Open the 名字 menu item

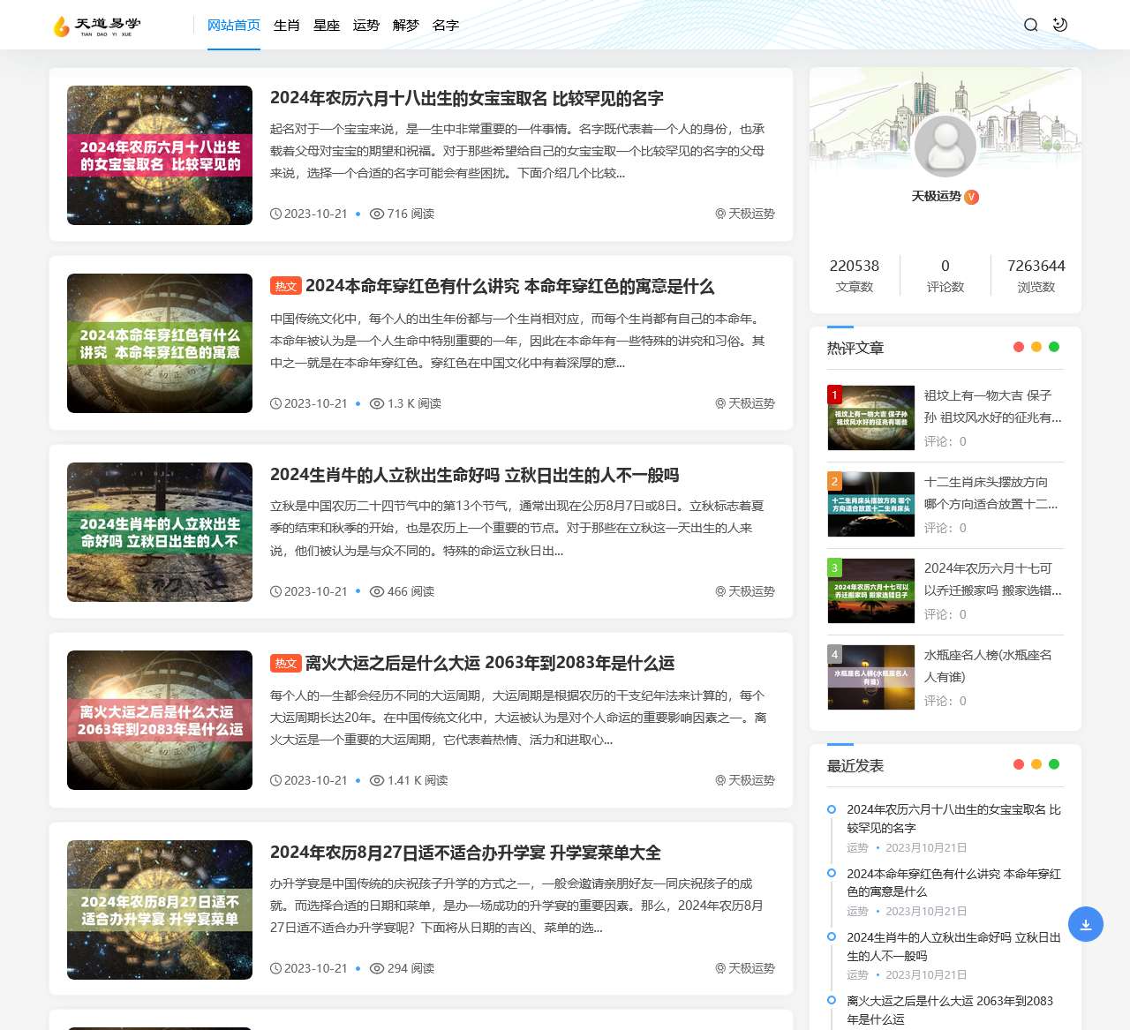coord(446,26)
